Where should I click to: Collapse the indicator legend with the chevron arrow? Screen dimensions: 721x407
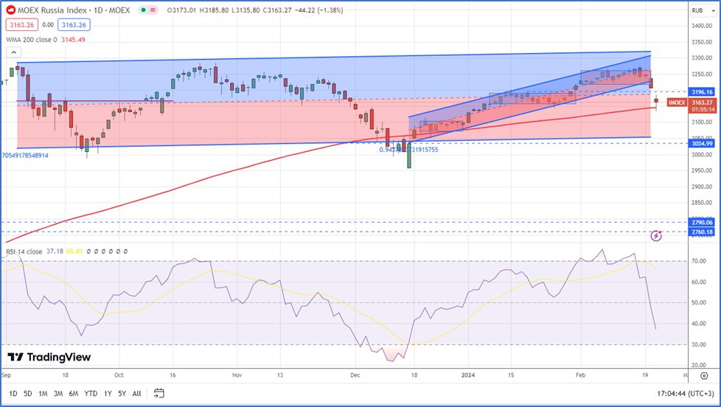click(13, 52)
